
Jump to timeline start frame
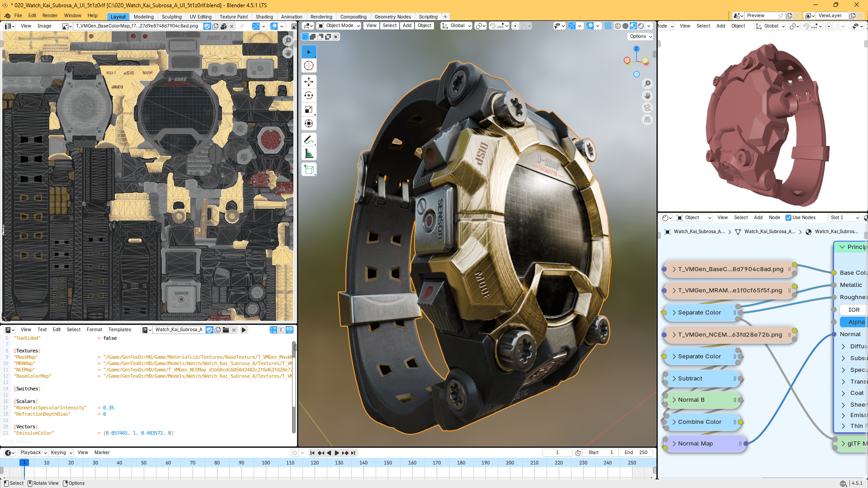(x=312, y=453)
